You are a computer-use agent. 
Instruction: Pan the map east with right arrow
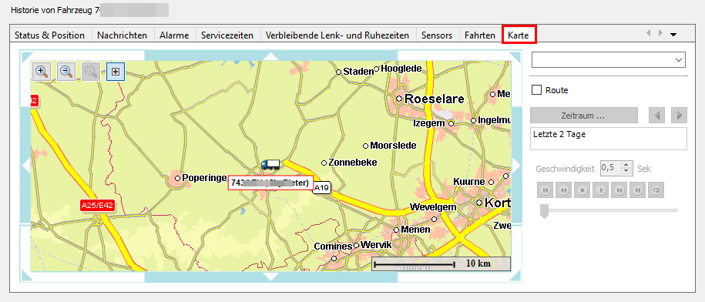coord(516,166)
